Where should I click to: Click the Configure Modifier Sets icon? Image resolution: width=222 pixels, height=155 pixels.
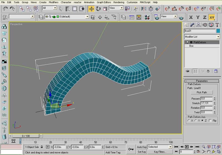coord(216,71)
